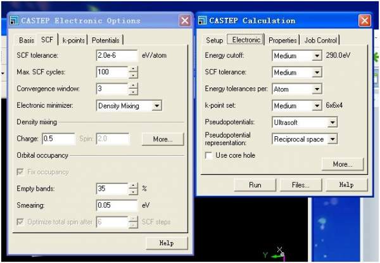Open the Pseudopotential representation dropdown
Viewport: 380px width, 263px height.
click(x=332, y=139)
